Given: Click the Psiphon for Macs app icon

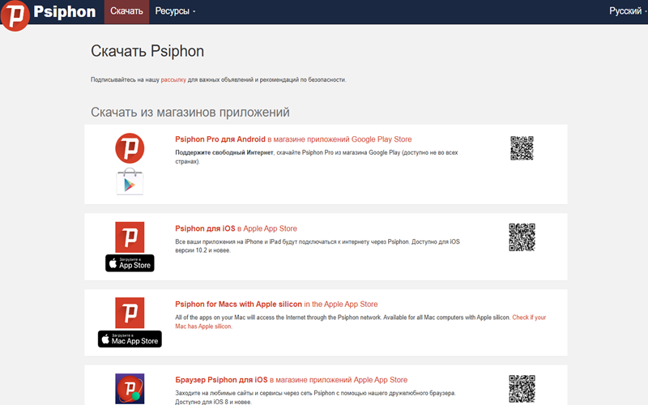Looking at the screenshot, I should (x=130, y=313).
